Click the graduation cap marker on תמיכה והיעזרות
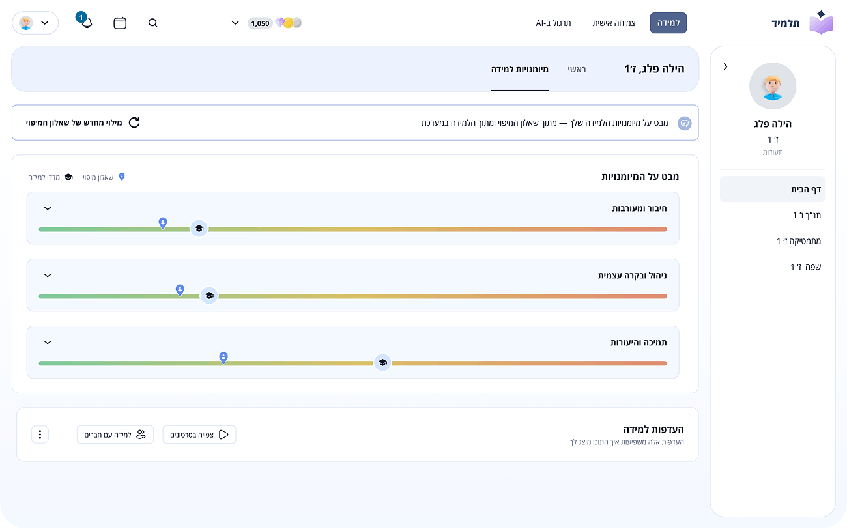This screenshot has height=529, width=847. tap(382, 363)
